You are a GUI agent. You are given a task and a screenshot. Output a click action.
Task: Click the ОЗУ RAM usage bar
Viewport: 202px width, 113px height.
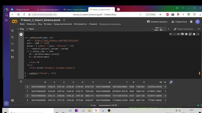[x=163, y=28]
